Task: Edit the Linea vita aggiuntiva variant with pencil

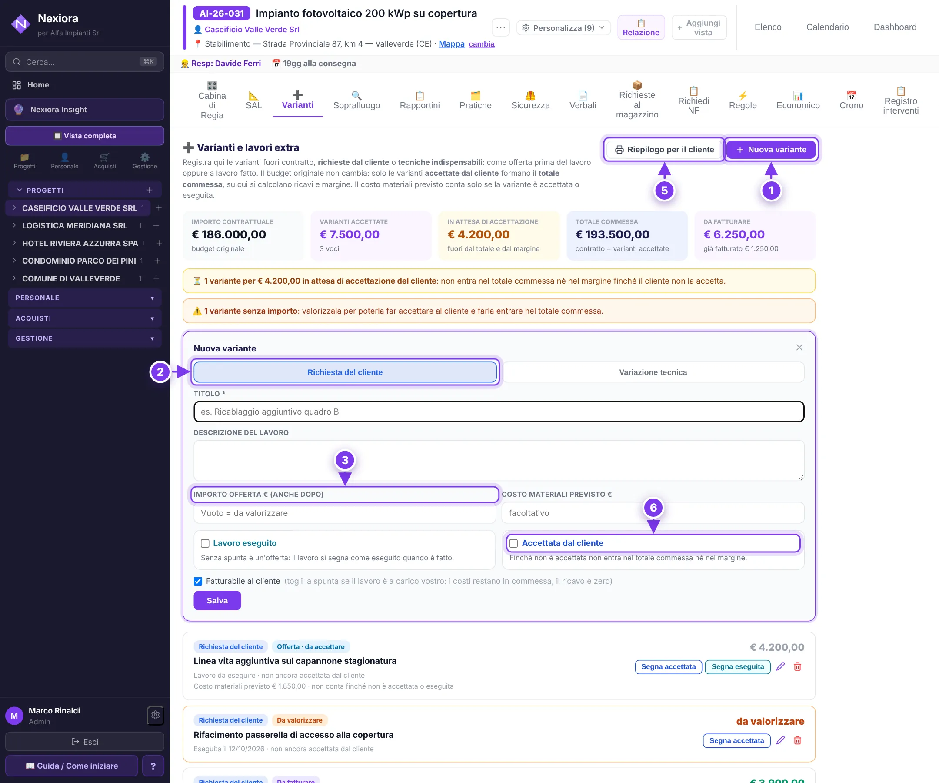Action: click(x=781, y=667)
